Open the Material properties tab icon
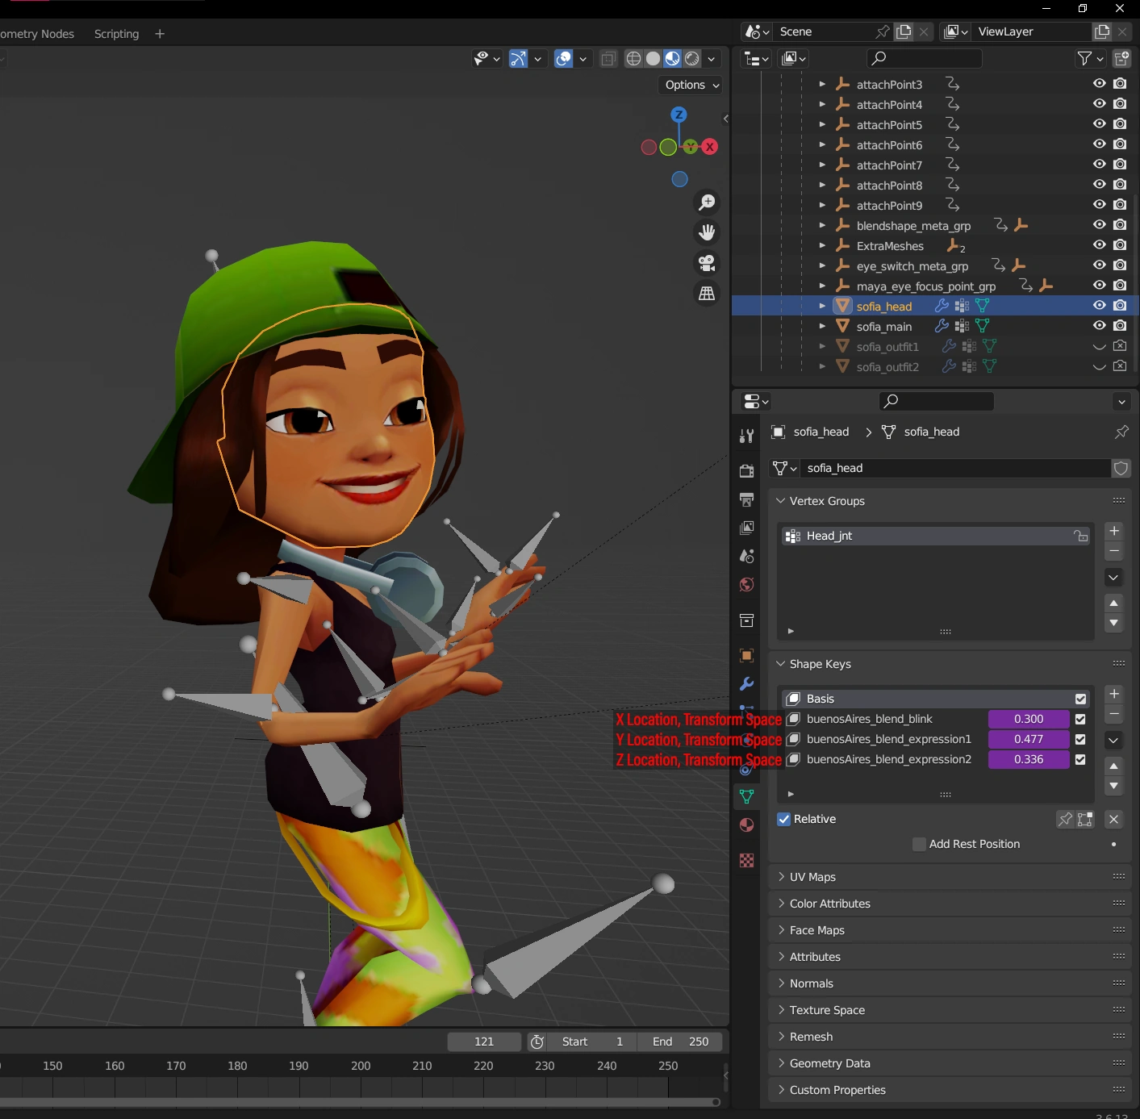This screenshot has height=1119, width=1140. [746, 825]
